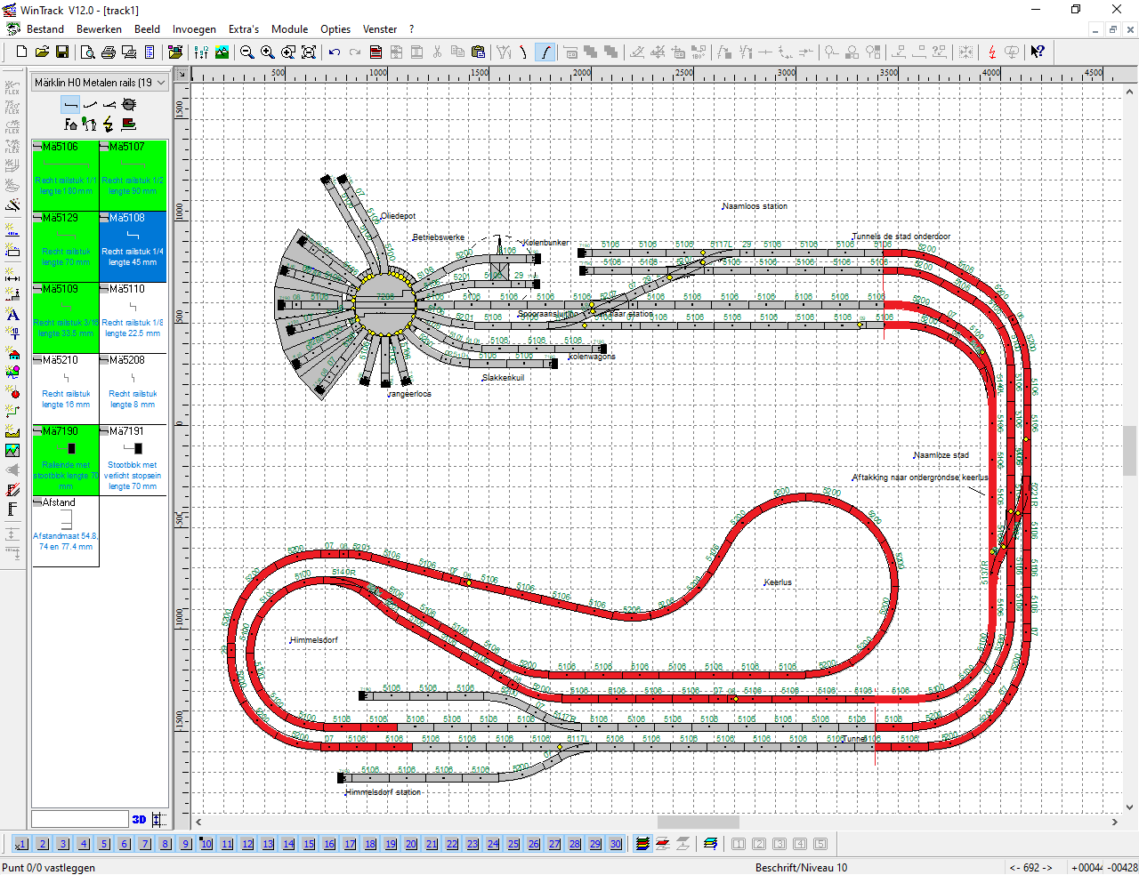This screenshot has height=875, width=1139.
Task: Select the buildings category icon
Action: coord(70,124)
